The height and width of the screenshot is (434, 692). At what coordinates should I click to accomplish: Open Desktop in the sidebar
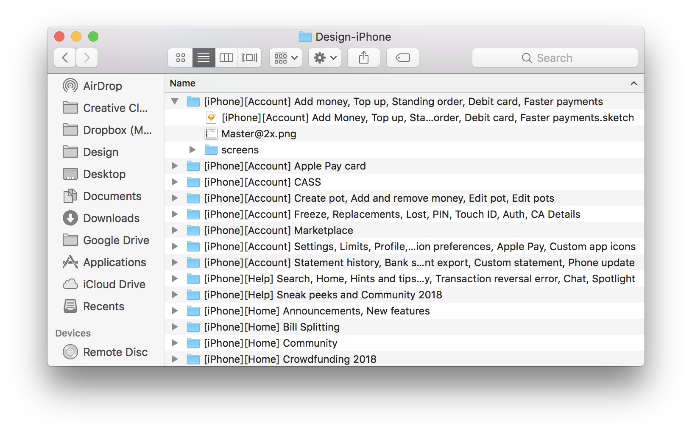click(x=94, y=174)
